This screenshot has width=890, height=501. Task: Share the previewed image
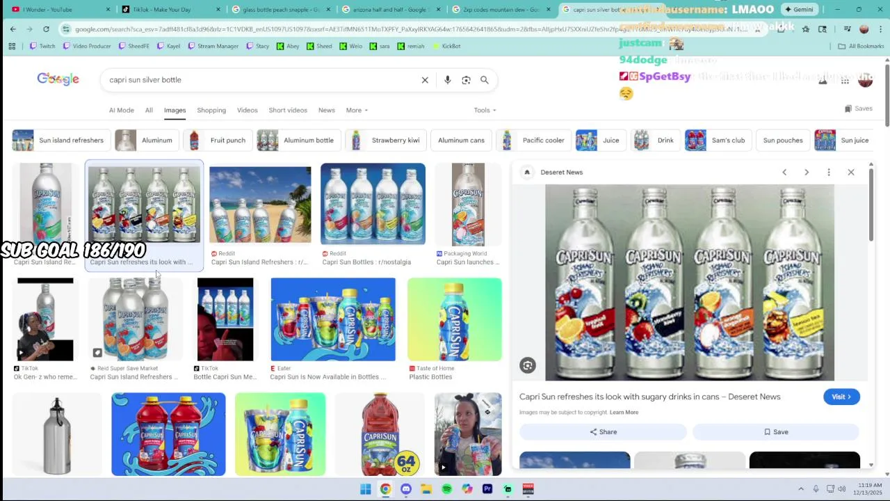tap(603, 432)
